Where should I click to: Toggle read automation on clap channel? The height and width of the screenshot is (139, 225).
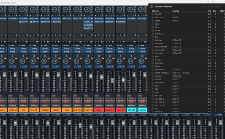(x=66, y=101)
